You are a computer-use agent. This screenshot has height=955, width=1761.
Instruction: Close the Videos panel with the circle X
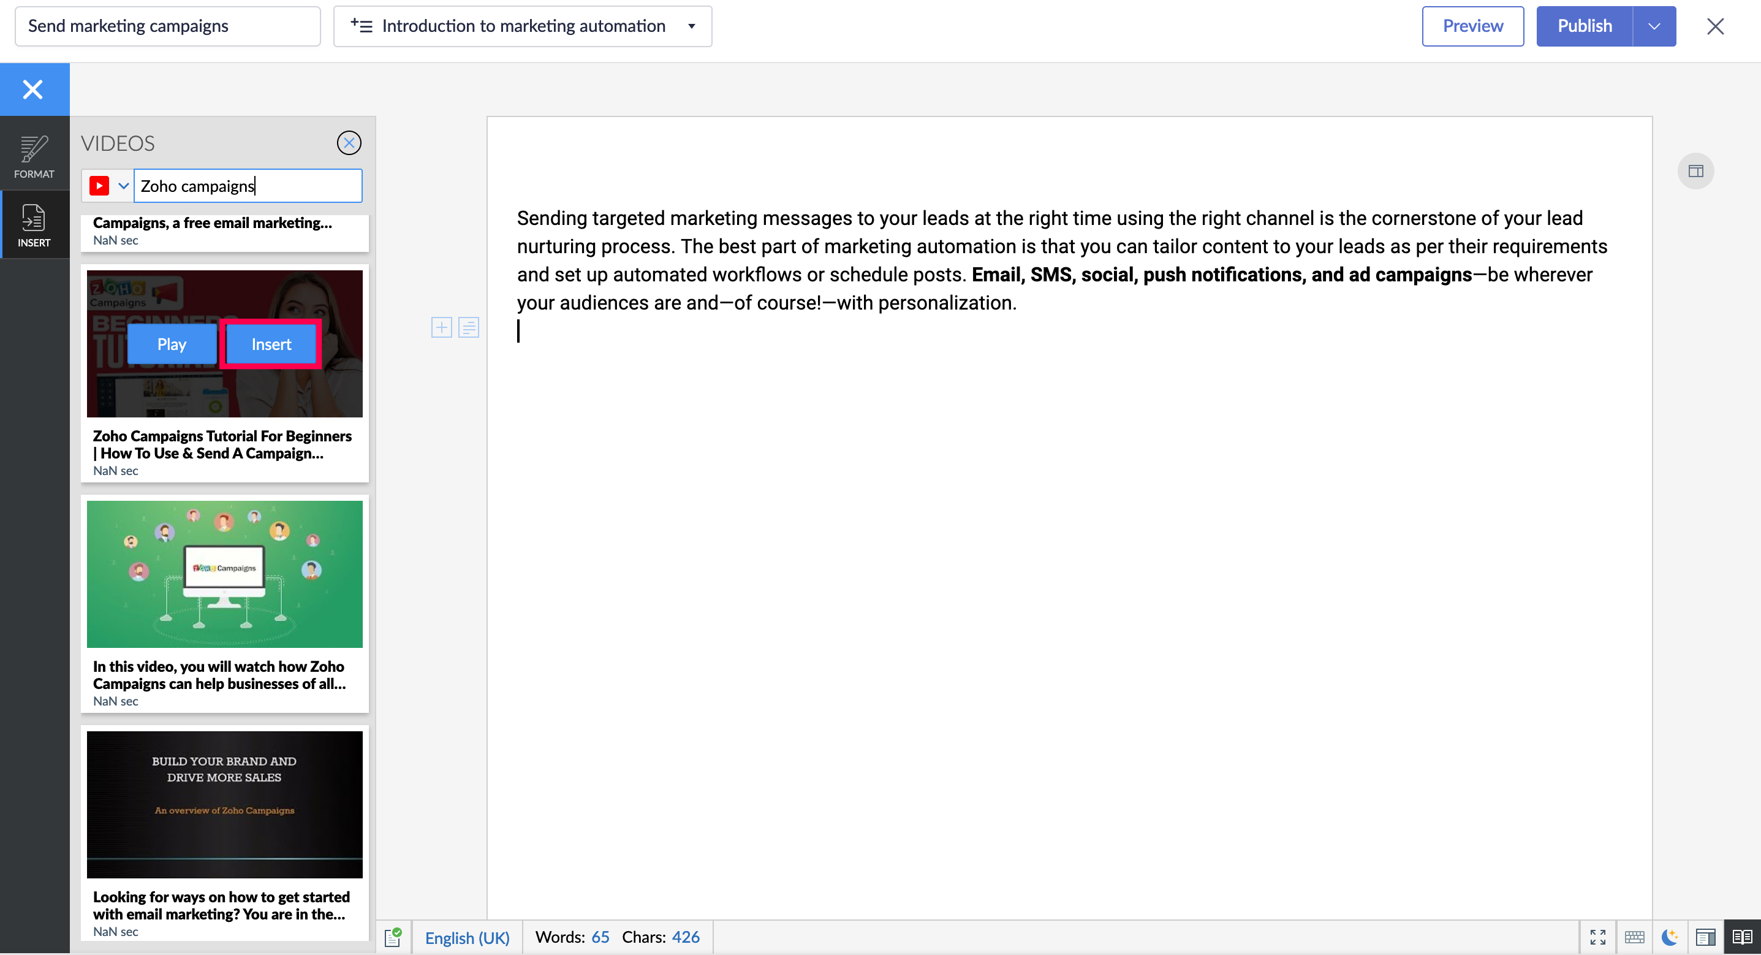(349, 143)
